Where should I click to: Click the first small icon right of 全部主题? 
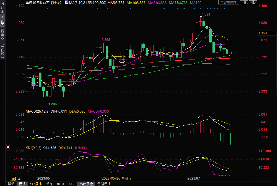click(242, 2)
